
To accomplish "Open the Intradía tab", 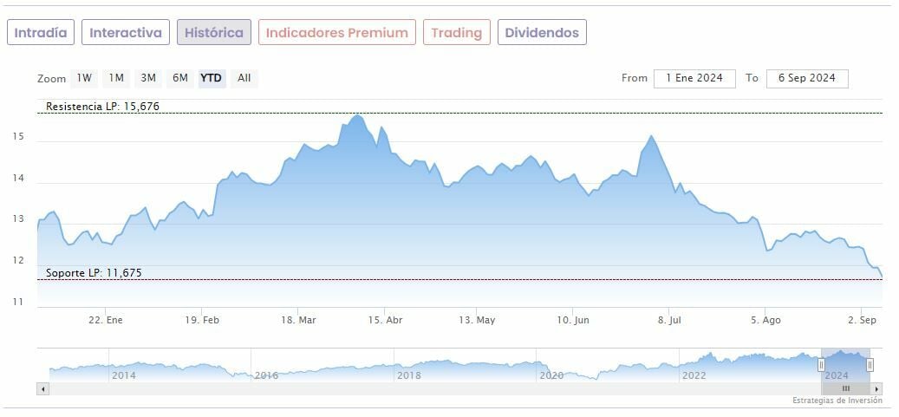I will click(41, 33).
